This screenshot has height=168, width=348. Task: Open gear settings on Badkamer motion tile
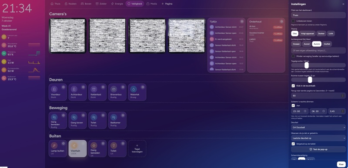123,115
